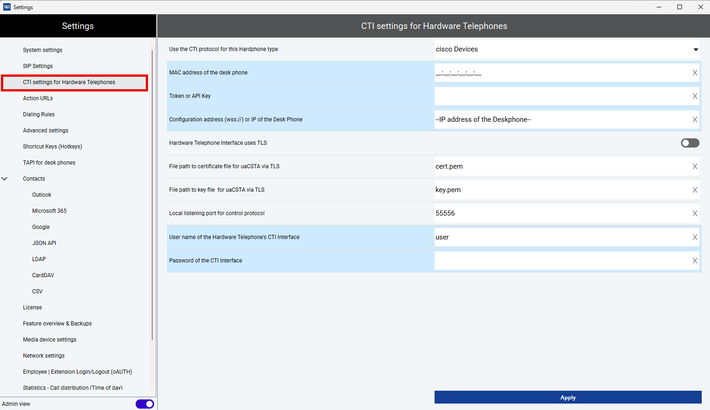
Task: Clear the CTI Interface user name
Action: [695, 237]
